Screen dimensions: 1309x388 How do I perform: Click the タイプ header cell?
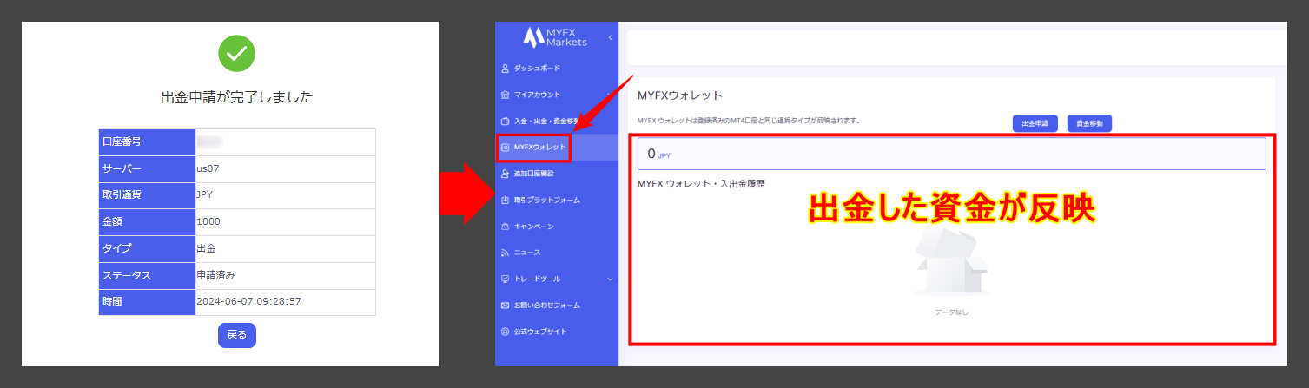click(x=148, y=248)
